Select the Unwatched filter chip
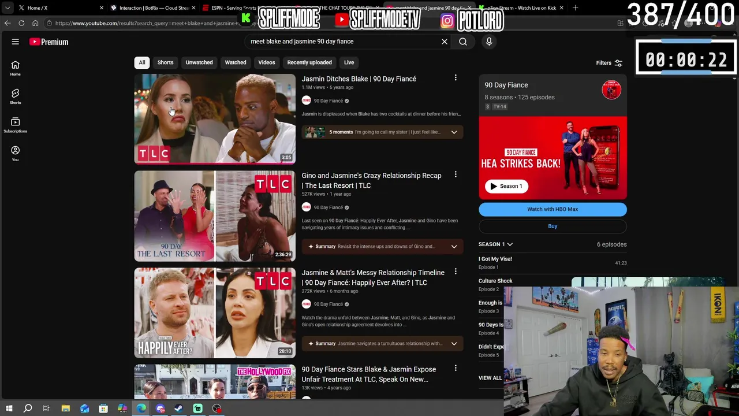 [x=199, y=62]
